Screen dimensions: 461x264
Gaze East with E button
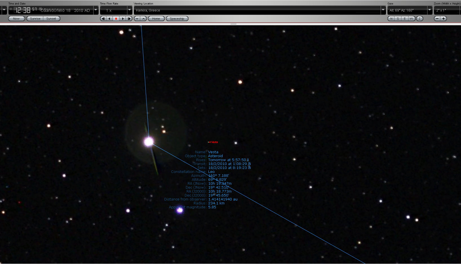[405, 19]
